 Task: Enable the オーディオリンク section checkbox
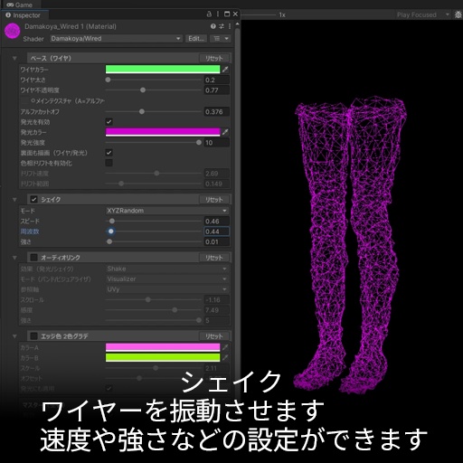click(x=33, y=258)
